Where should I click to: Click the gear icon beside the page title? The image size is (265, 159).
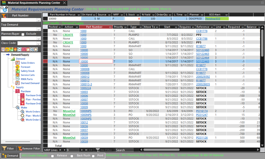4,9
